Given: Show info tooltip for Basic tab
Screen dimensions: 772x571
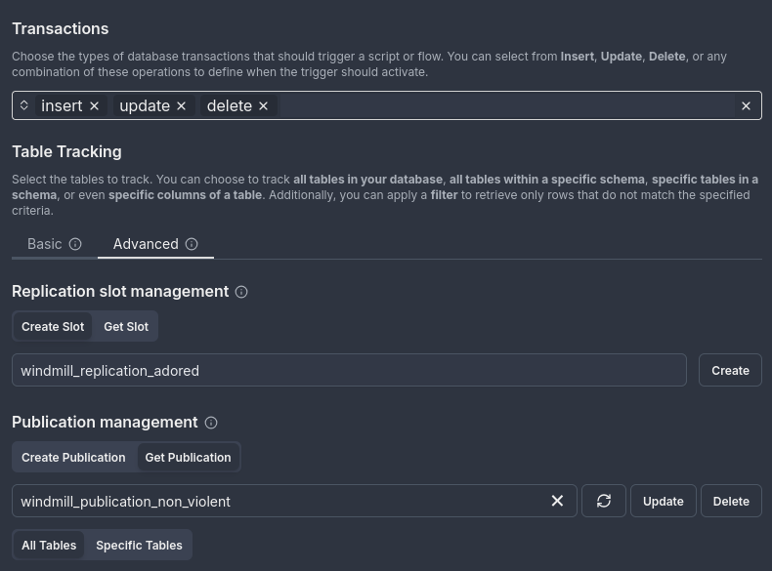Looking at the screenshot, I should pyautogui.click(x=75, y=244).
